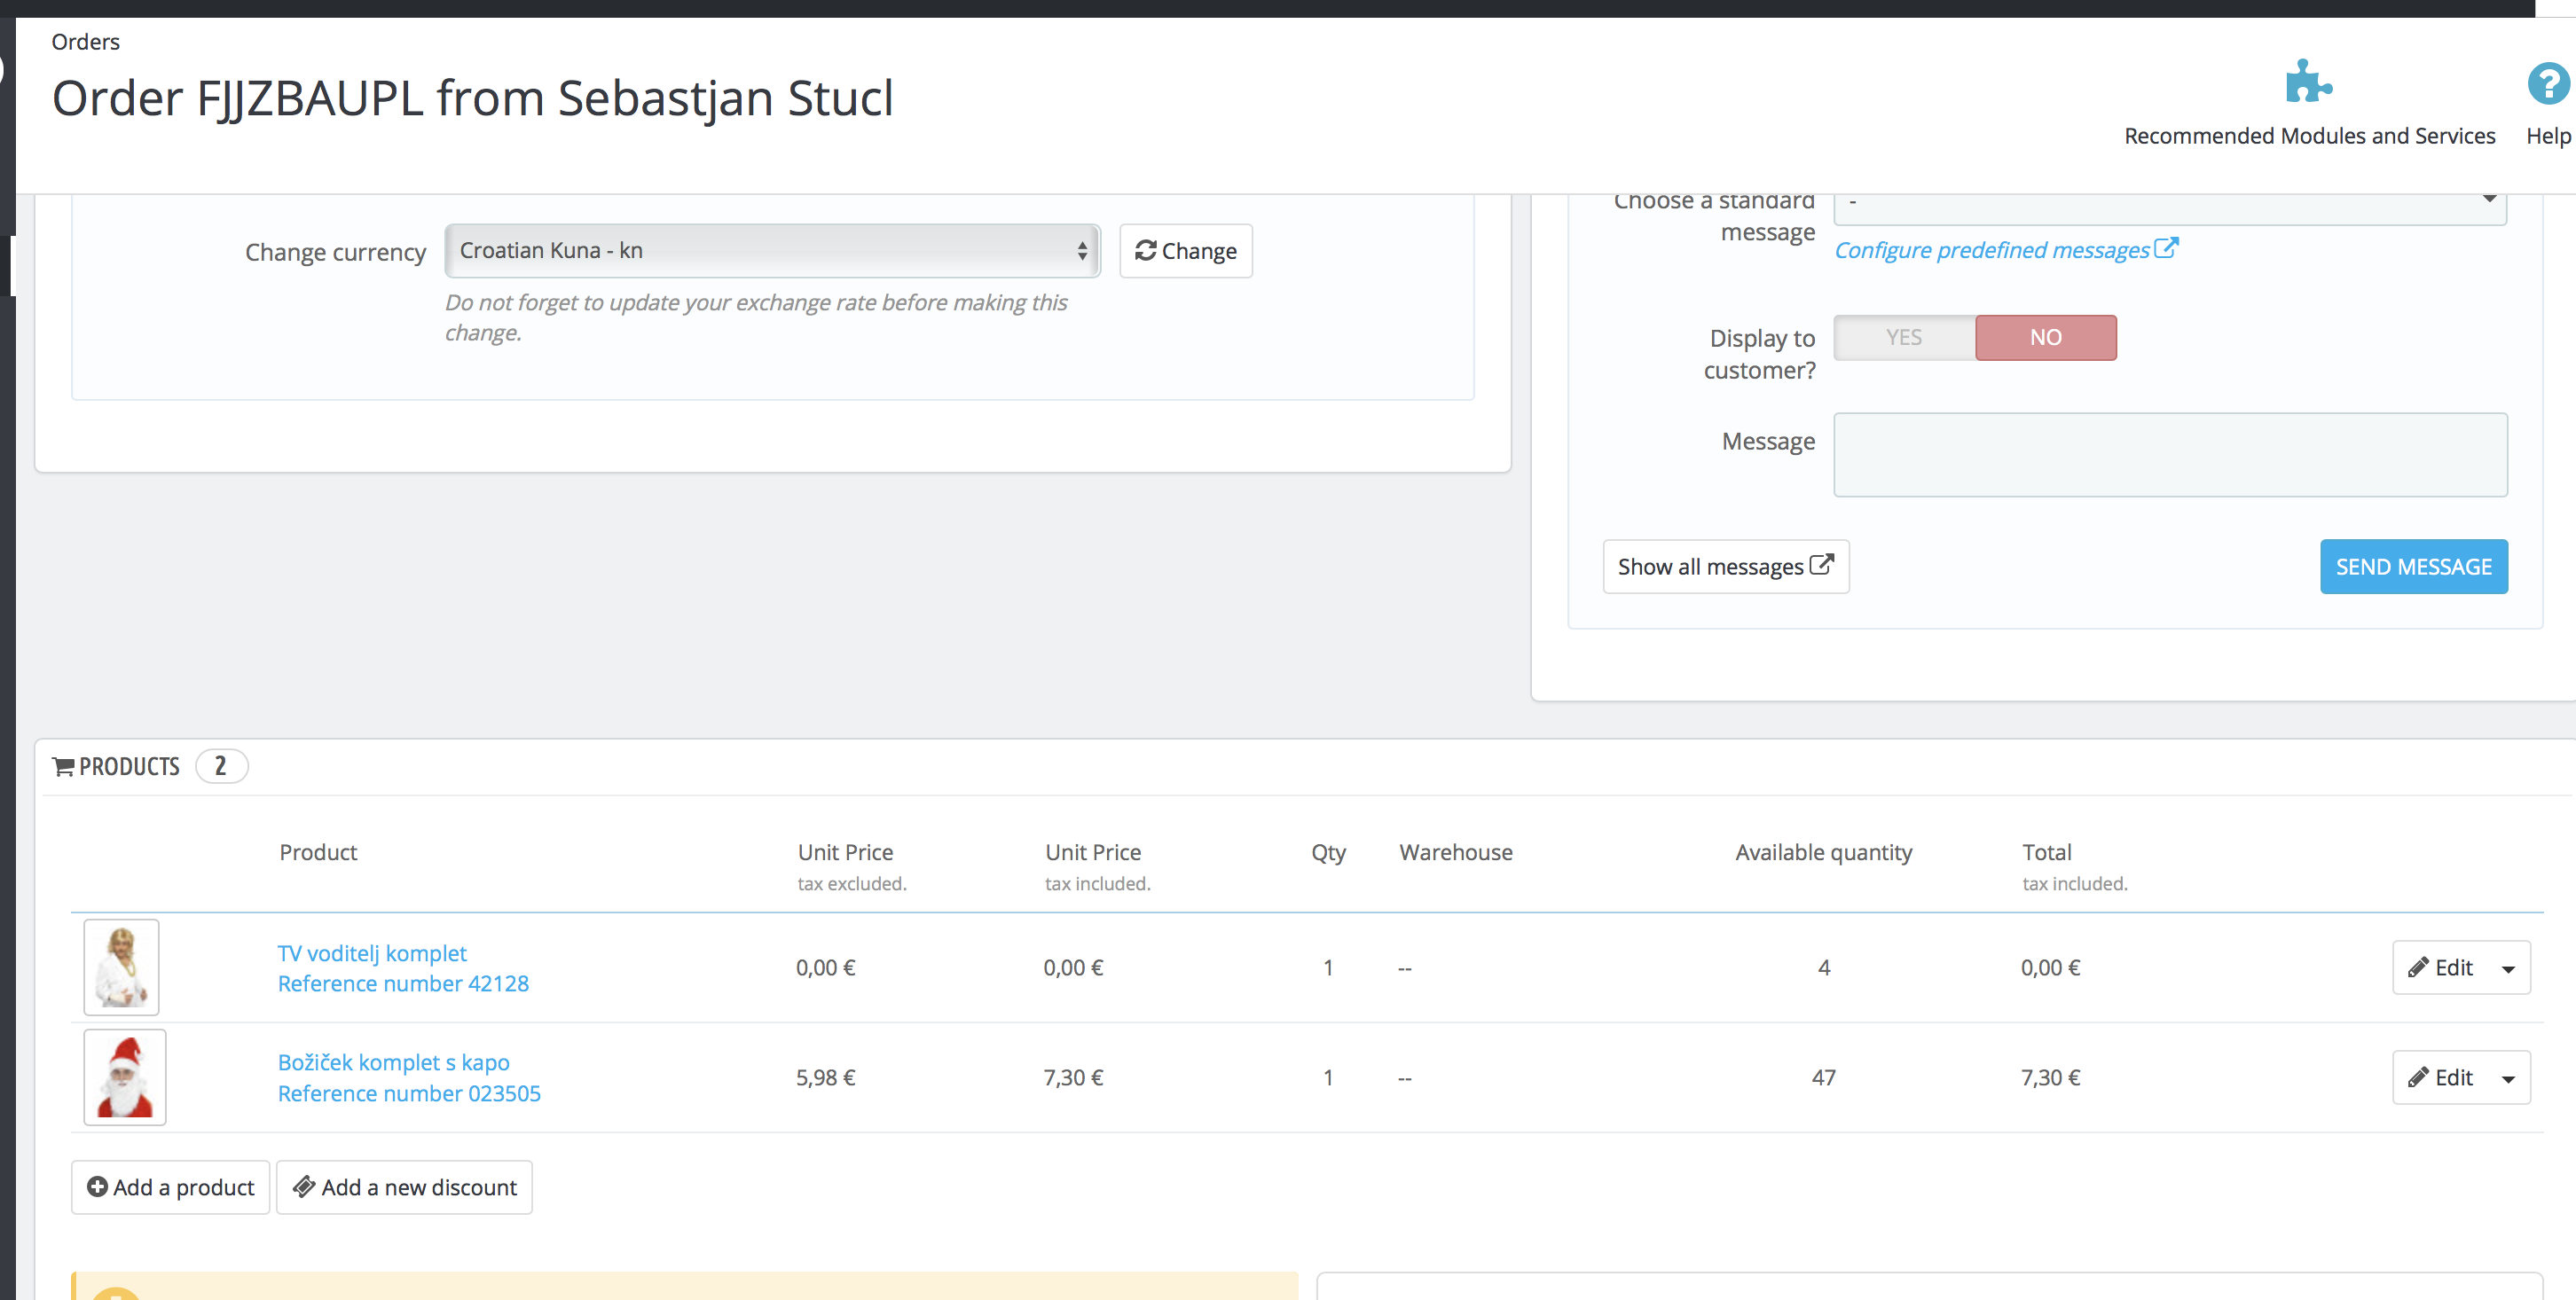Expand Edit dropdown arrow for TV voditelj komplet
The width and height of the screenshot is (2576, 1300).
coord(2508,969)
